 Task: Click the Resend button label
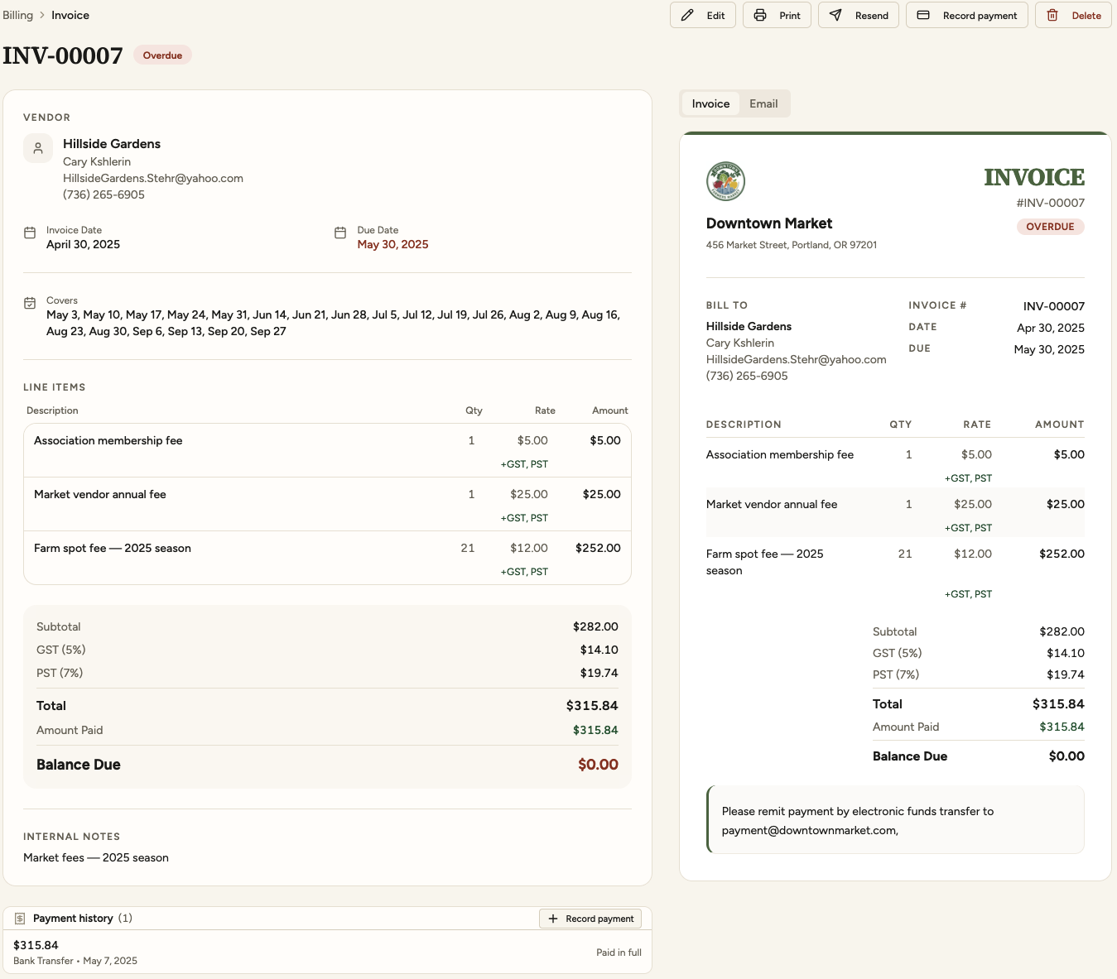872,16
